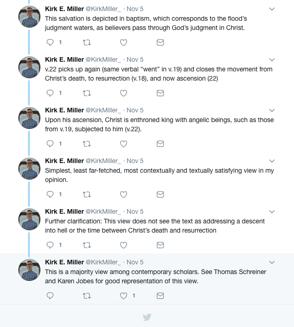Viewport: 294px width, 327px height.
Task: Retweet the 'v.22 picks up again' tweet
Action: (x=86, y=93)
